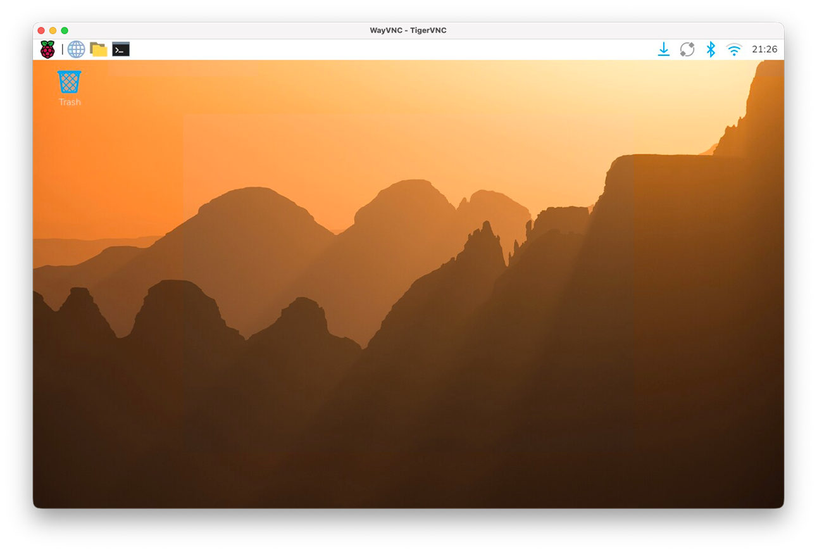Click the WayVNC - TigerVNC title text

408,30
